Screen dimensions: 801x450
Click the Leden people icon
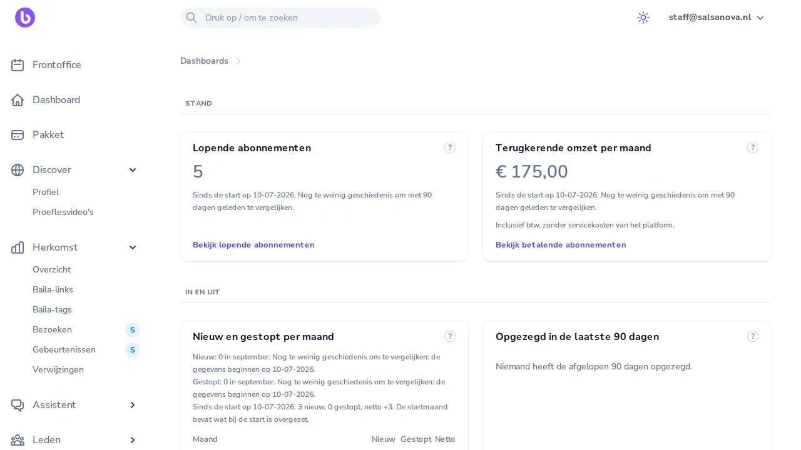18,440
